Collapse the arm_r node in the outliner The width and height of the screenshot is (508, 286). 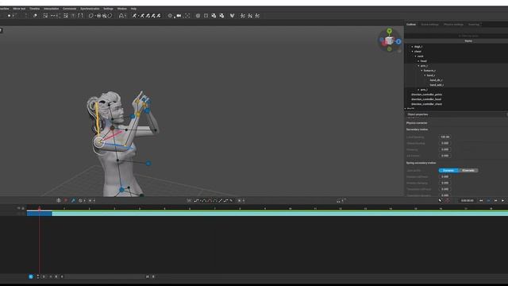[x=418, y=66]
